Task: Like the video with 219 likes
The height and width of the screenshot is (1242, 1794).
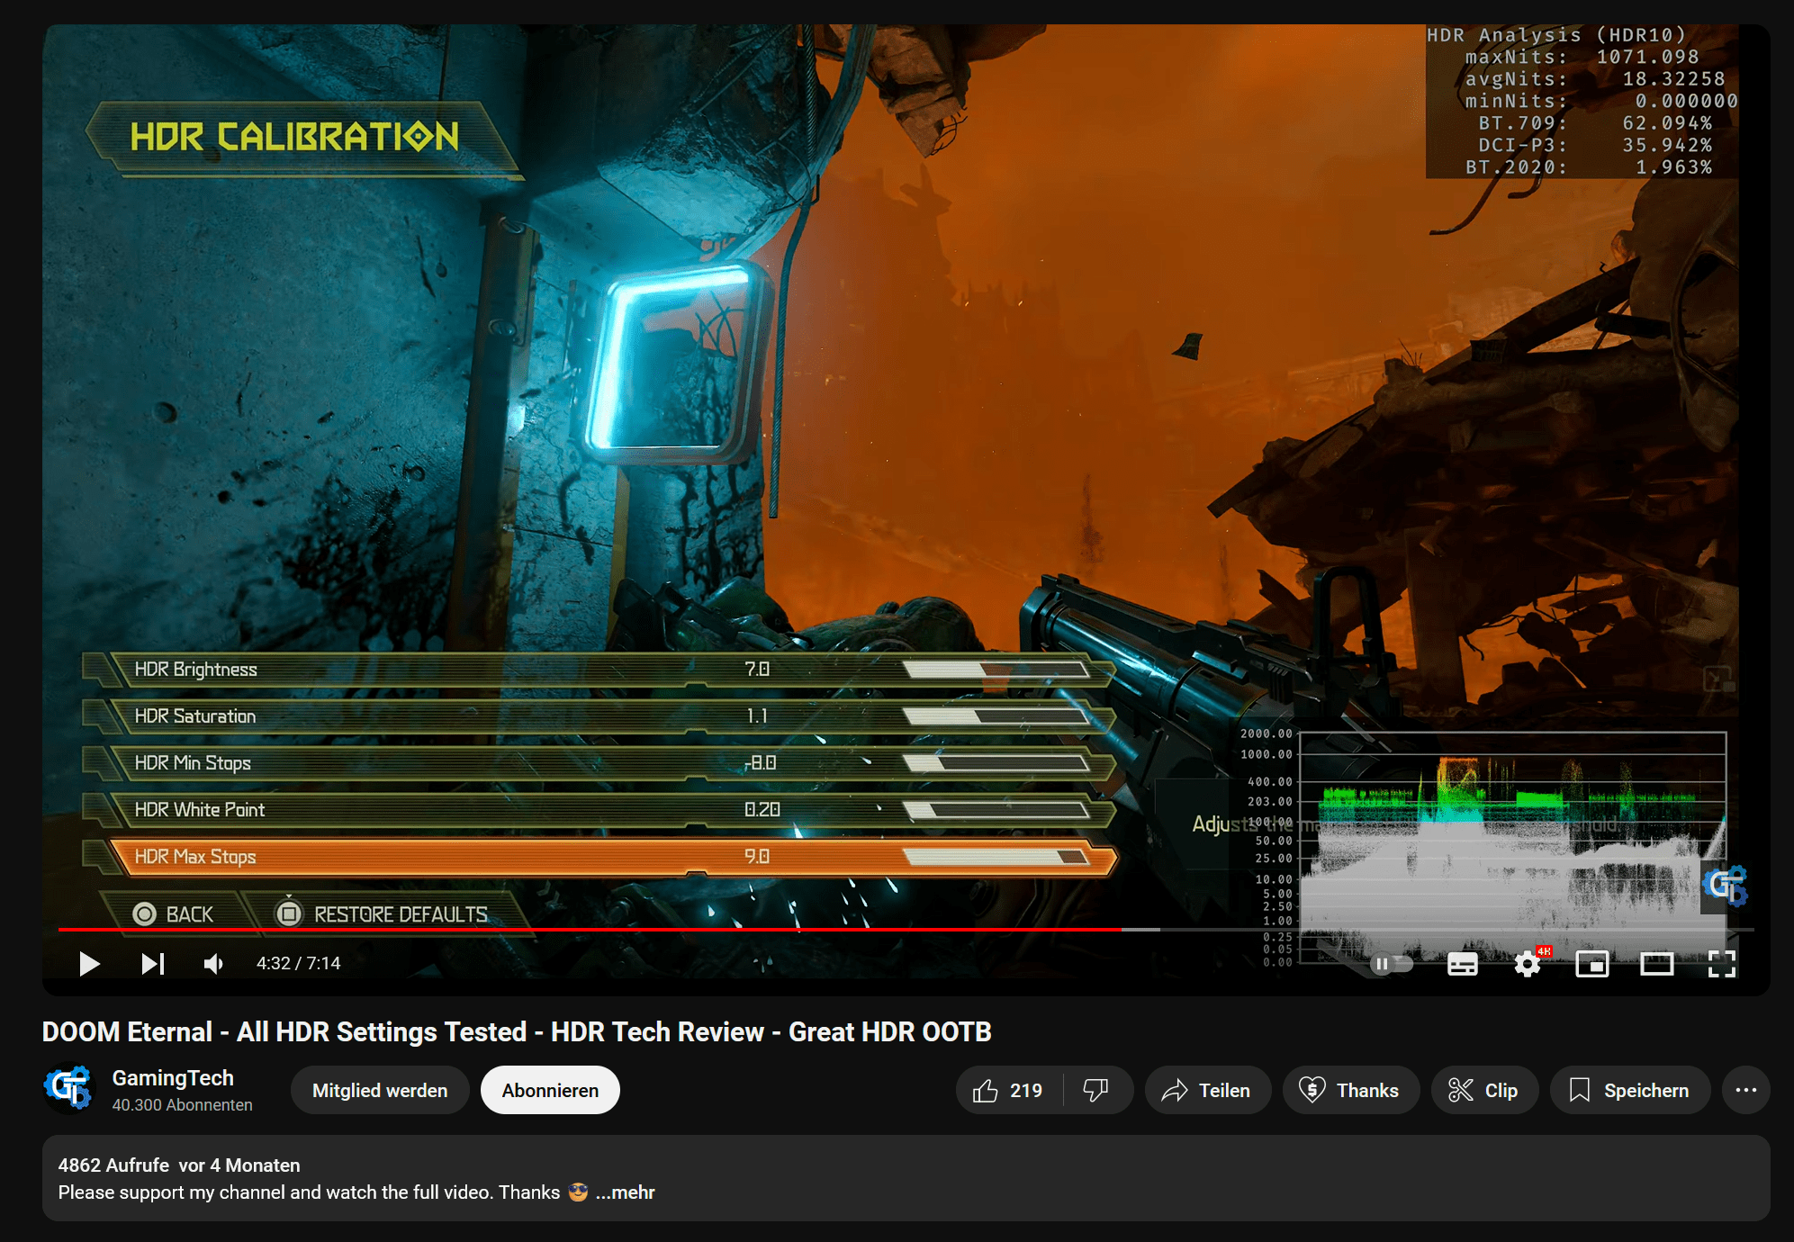Action: point(1009,1090)
